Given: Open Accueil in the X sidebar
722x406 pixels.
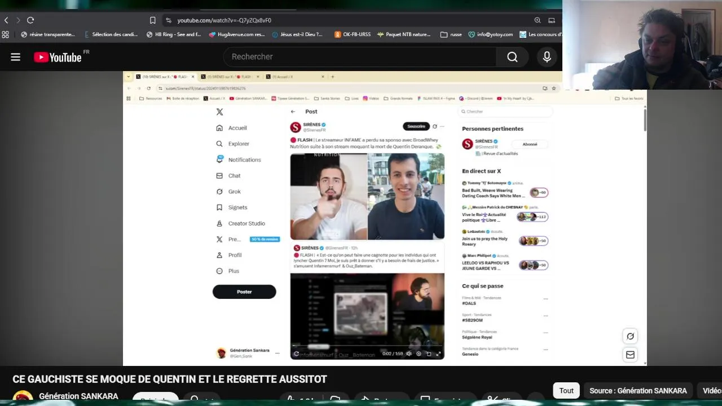Looking at the screenshot, I should (232, 128).
